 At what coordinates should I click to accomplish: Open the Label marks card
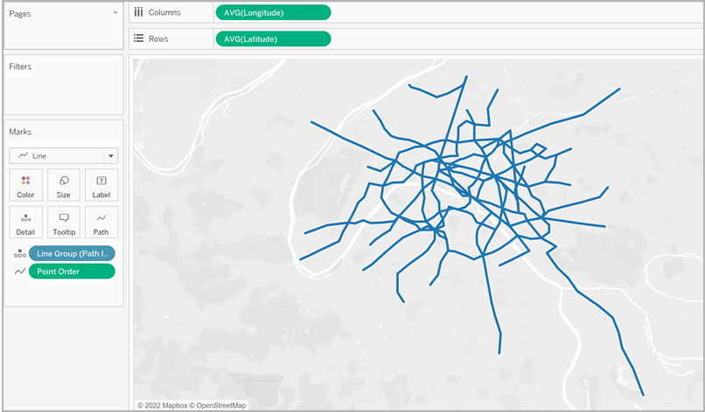point(101,185)
